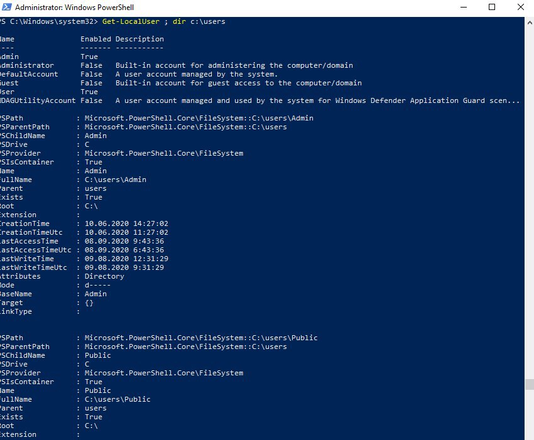534x440 pixels.
Task: Click the DefaultAccount user row name
Action: point(29,74)
